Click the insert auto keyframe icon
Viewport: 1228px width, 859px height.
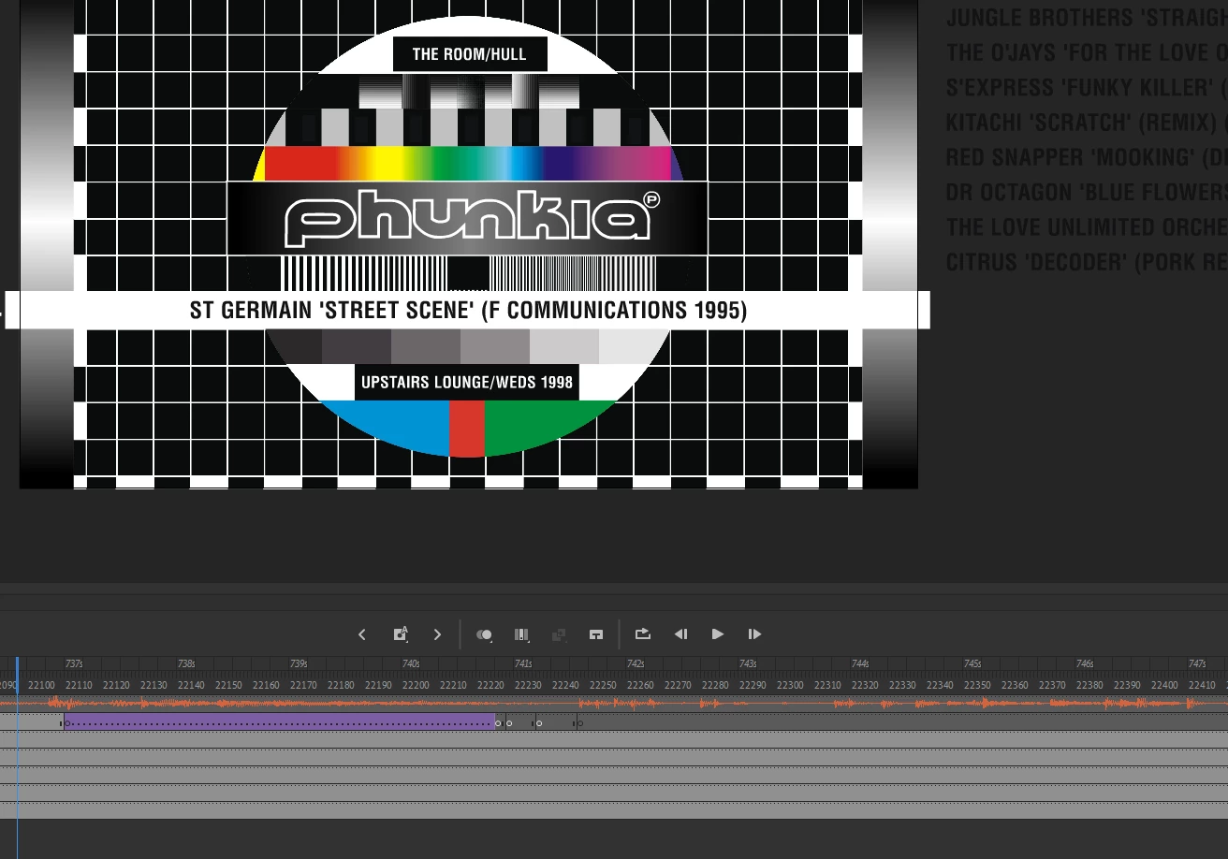(401, 634)
